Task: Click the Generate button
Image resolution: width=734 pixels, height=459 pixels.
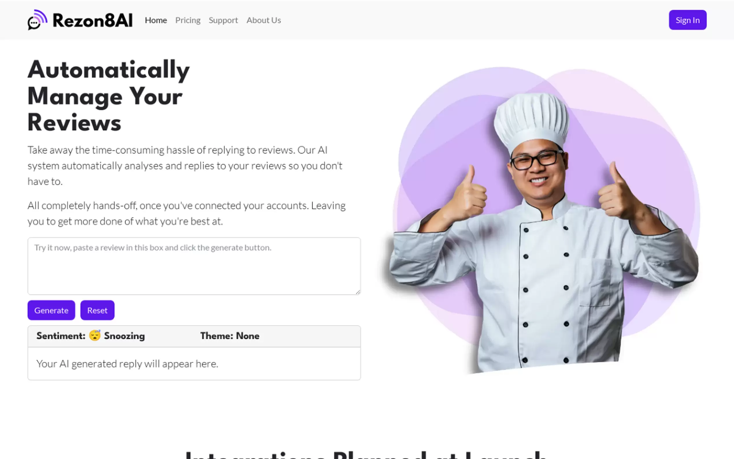Action: tap(51, 310)
